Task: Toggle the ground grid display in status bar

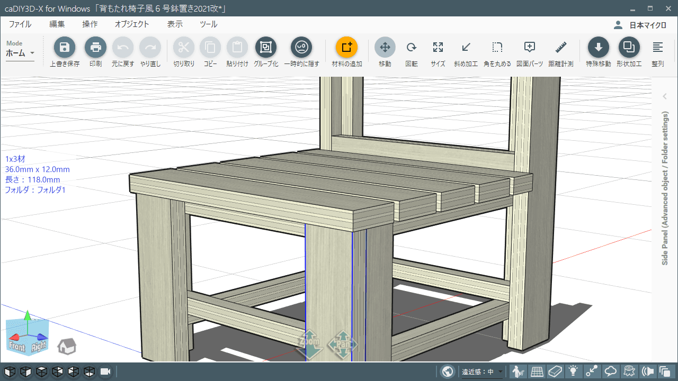Action: point(537,371)
